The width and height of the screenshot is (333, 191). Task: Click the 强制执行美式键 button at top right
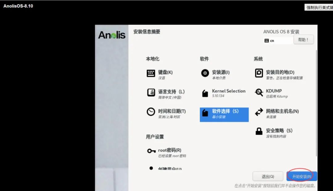click(x=319, y=7)
